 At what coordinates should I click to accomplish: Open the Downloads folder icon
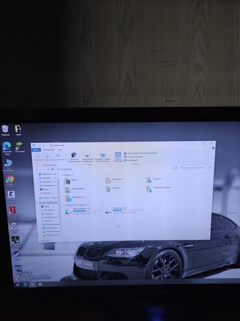(154, 179)
